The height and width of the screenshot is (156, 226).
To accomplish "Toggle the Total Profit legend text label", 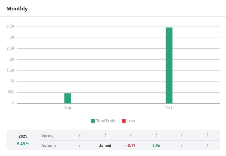I will point(106,121).
